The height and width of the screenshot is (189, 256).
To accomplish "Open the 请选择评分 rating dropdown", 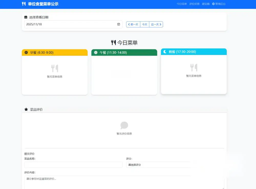I will [x=175, y=165].
